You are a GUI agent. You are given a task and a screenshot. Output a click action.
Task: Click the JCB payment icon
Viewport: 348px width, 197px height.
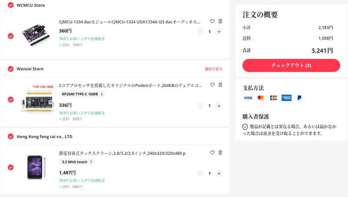pos(274,98)
